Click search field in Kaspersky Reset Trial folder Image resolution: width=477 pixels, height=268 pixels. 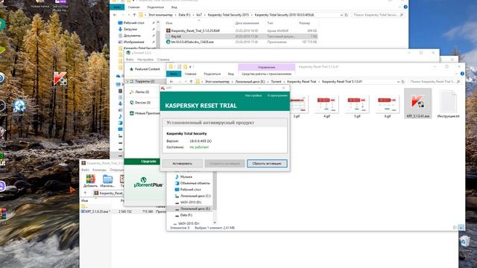[435, 82]
